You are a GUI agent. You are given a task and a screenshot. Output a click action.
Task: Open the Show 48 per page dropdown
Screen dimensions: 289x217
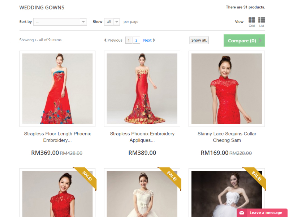tap(112, 22)
